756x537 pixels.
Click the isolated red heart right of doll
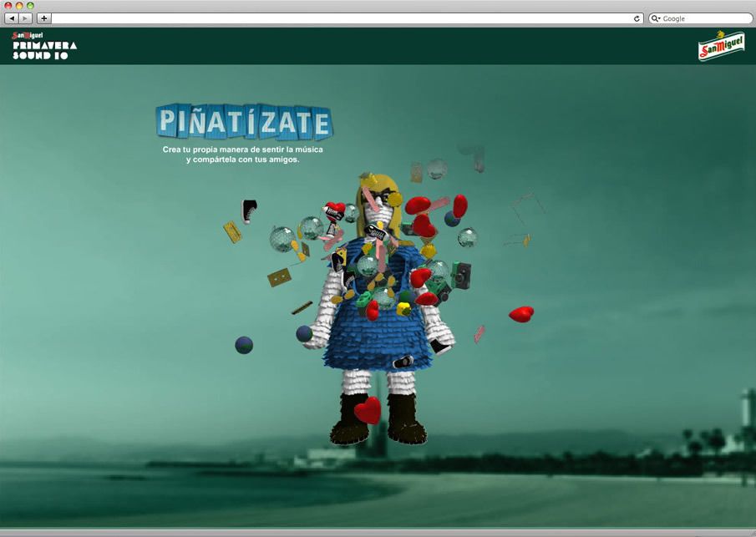click(521, 314)
